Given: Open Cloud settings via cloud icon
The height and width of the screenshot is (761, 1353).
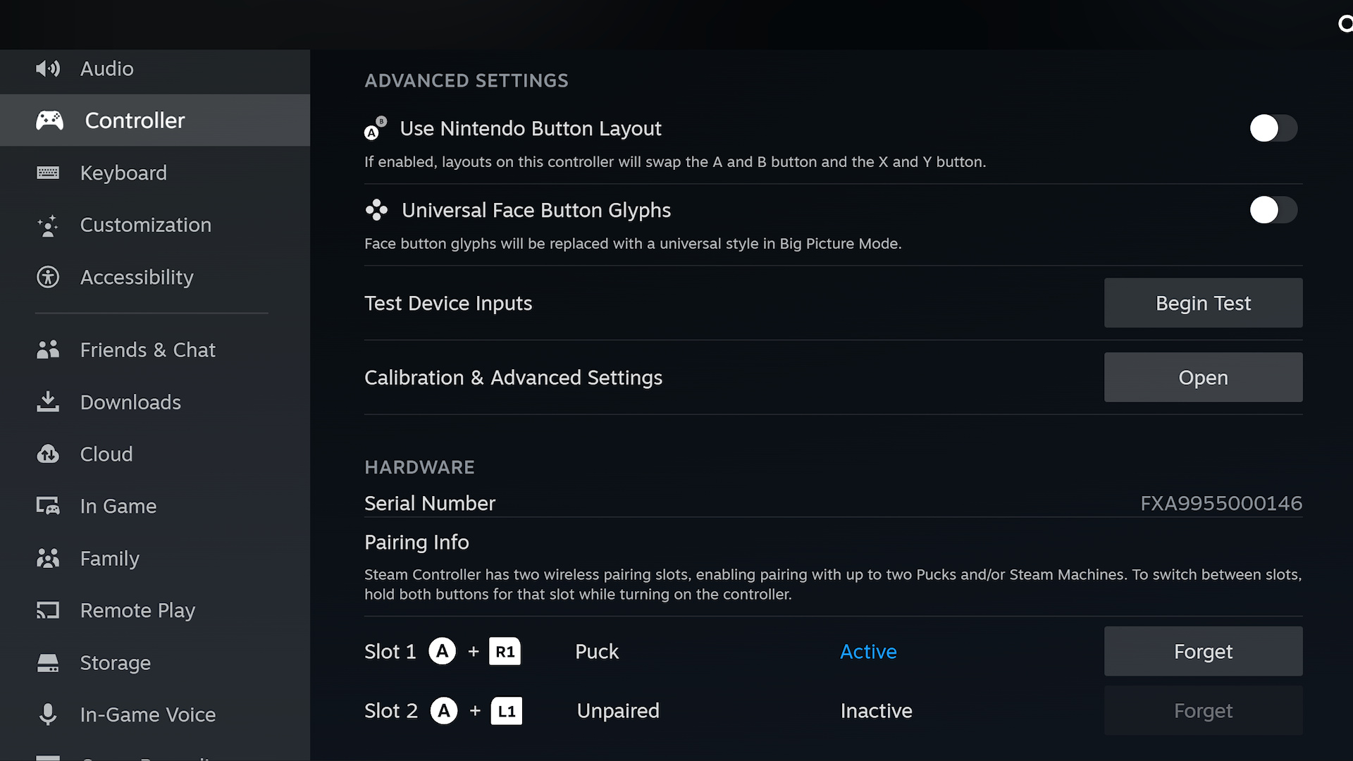Looking at the screenshot, I should [x=47, y=454].
